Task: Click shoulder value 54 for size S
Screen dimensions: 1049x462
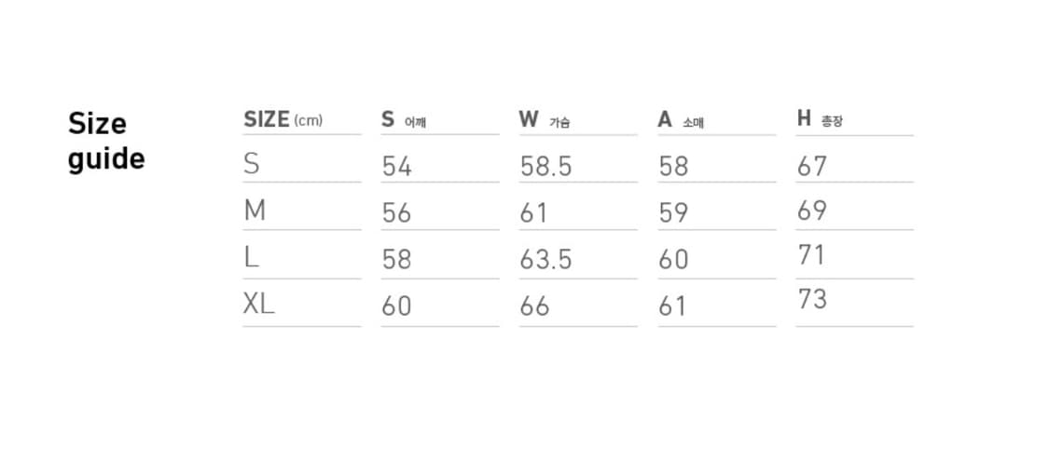Action: [396, 167]
